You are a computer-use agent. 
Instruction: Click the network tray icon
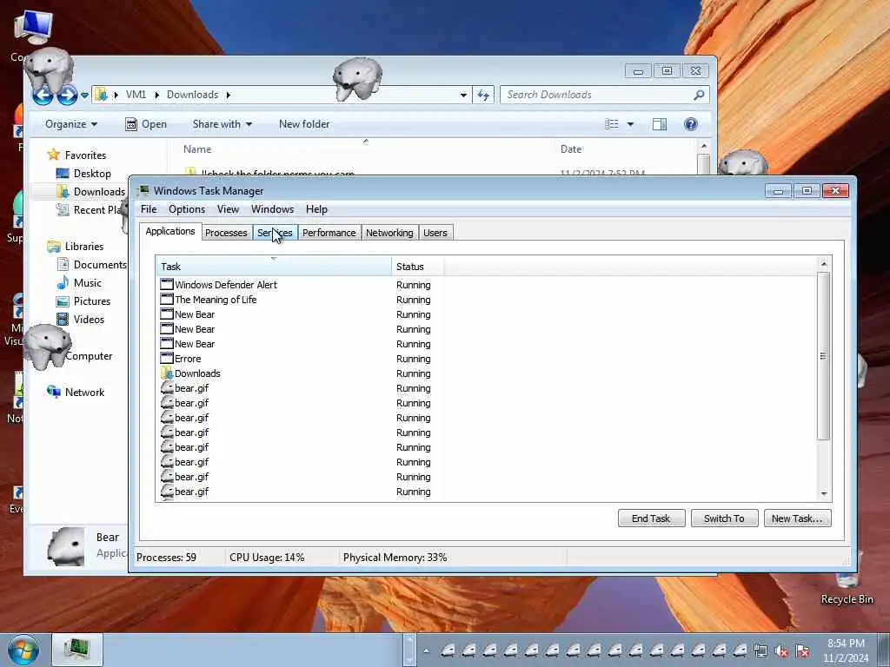pos(760,651)
